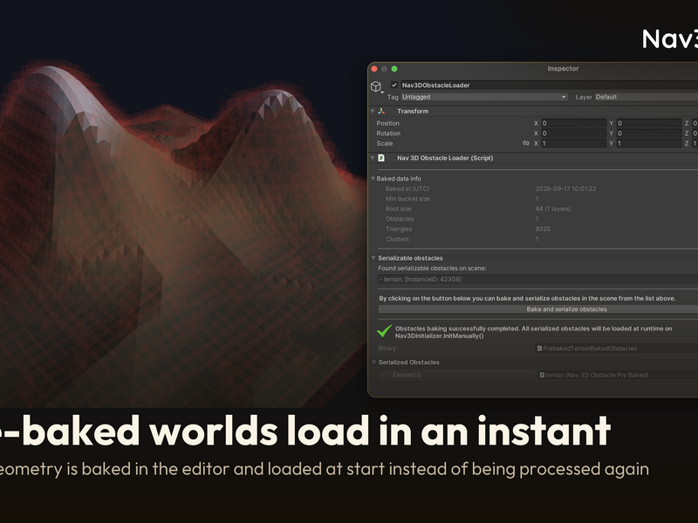Collapse the Transform component foldout
The width and height of the screenshot is (698, 523).
pyautogui.click(x=373, y=112)
